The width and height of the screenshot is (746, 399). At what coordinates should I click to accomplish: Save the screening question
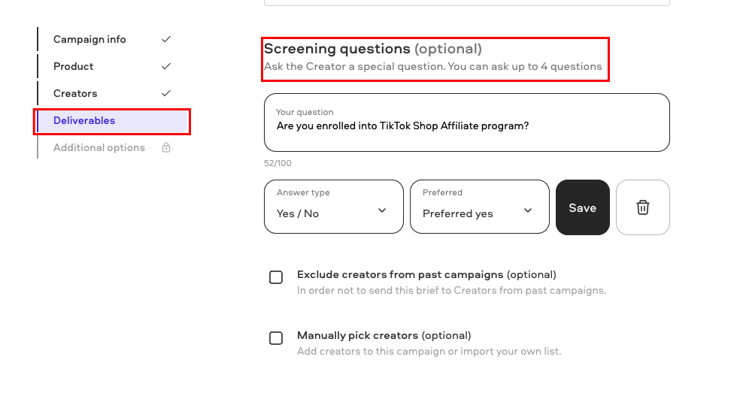coord(582,207)
